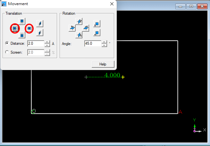The width and height of the screenshot is (210, 146).
Task: Select the Screen radio button
Action: (x=7, y=52)
